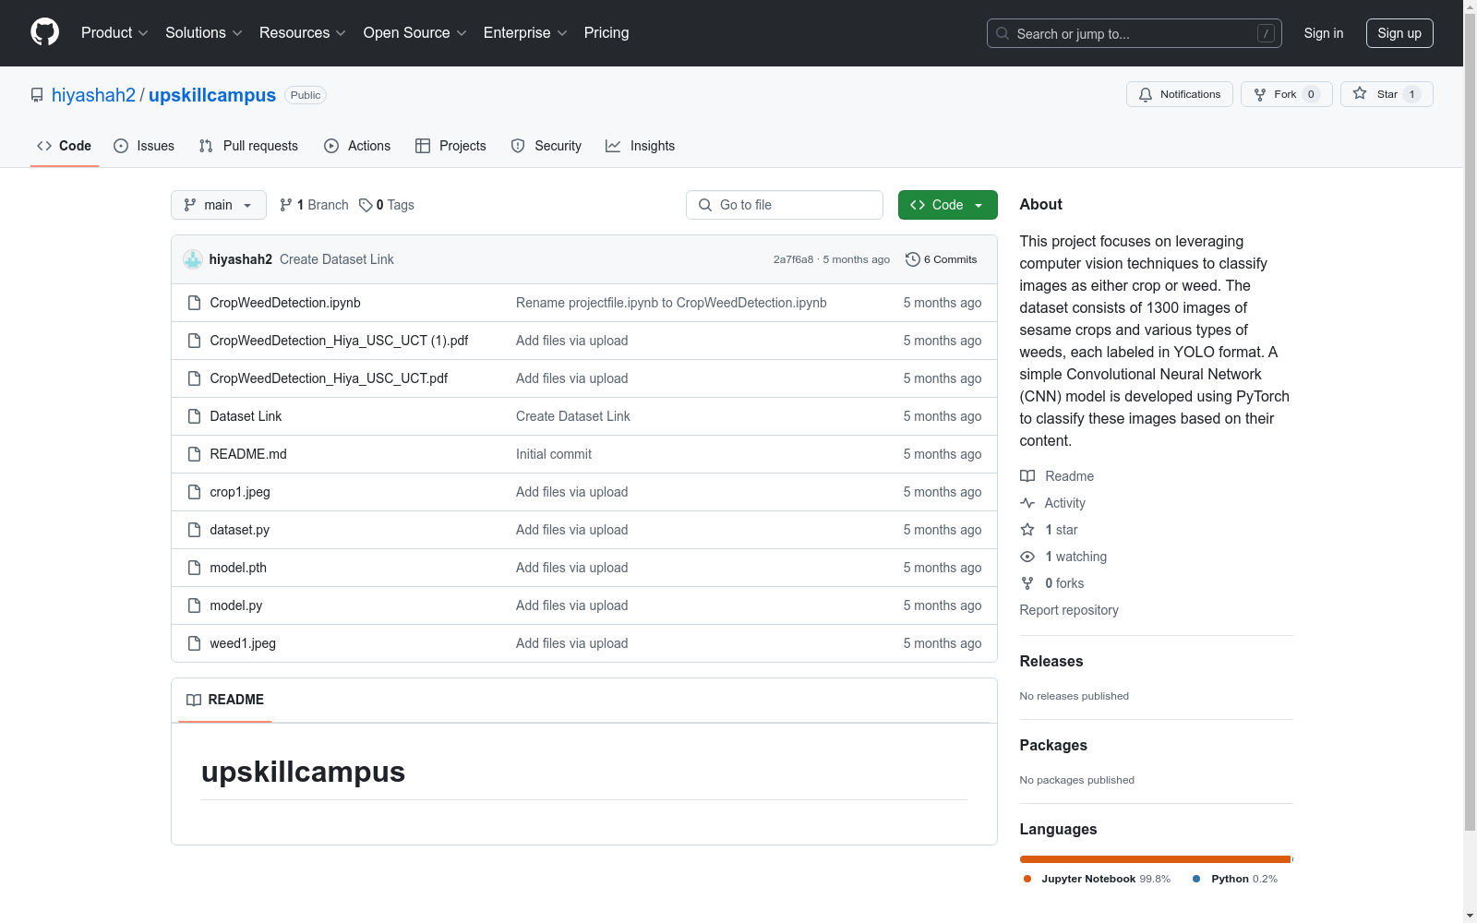This screenshot has width=1477, height=923.
Task: Click the commits history clock icon
Action: pyautogui.click(x=913, y=259)
